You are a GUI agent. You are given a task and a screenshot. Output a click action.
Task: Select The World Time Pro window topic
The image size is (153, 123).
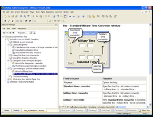coord(28,53)
